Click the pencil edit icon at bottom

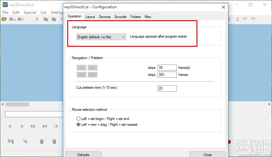coord(25,141)
